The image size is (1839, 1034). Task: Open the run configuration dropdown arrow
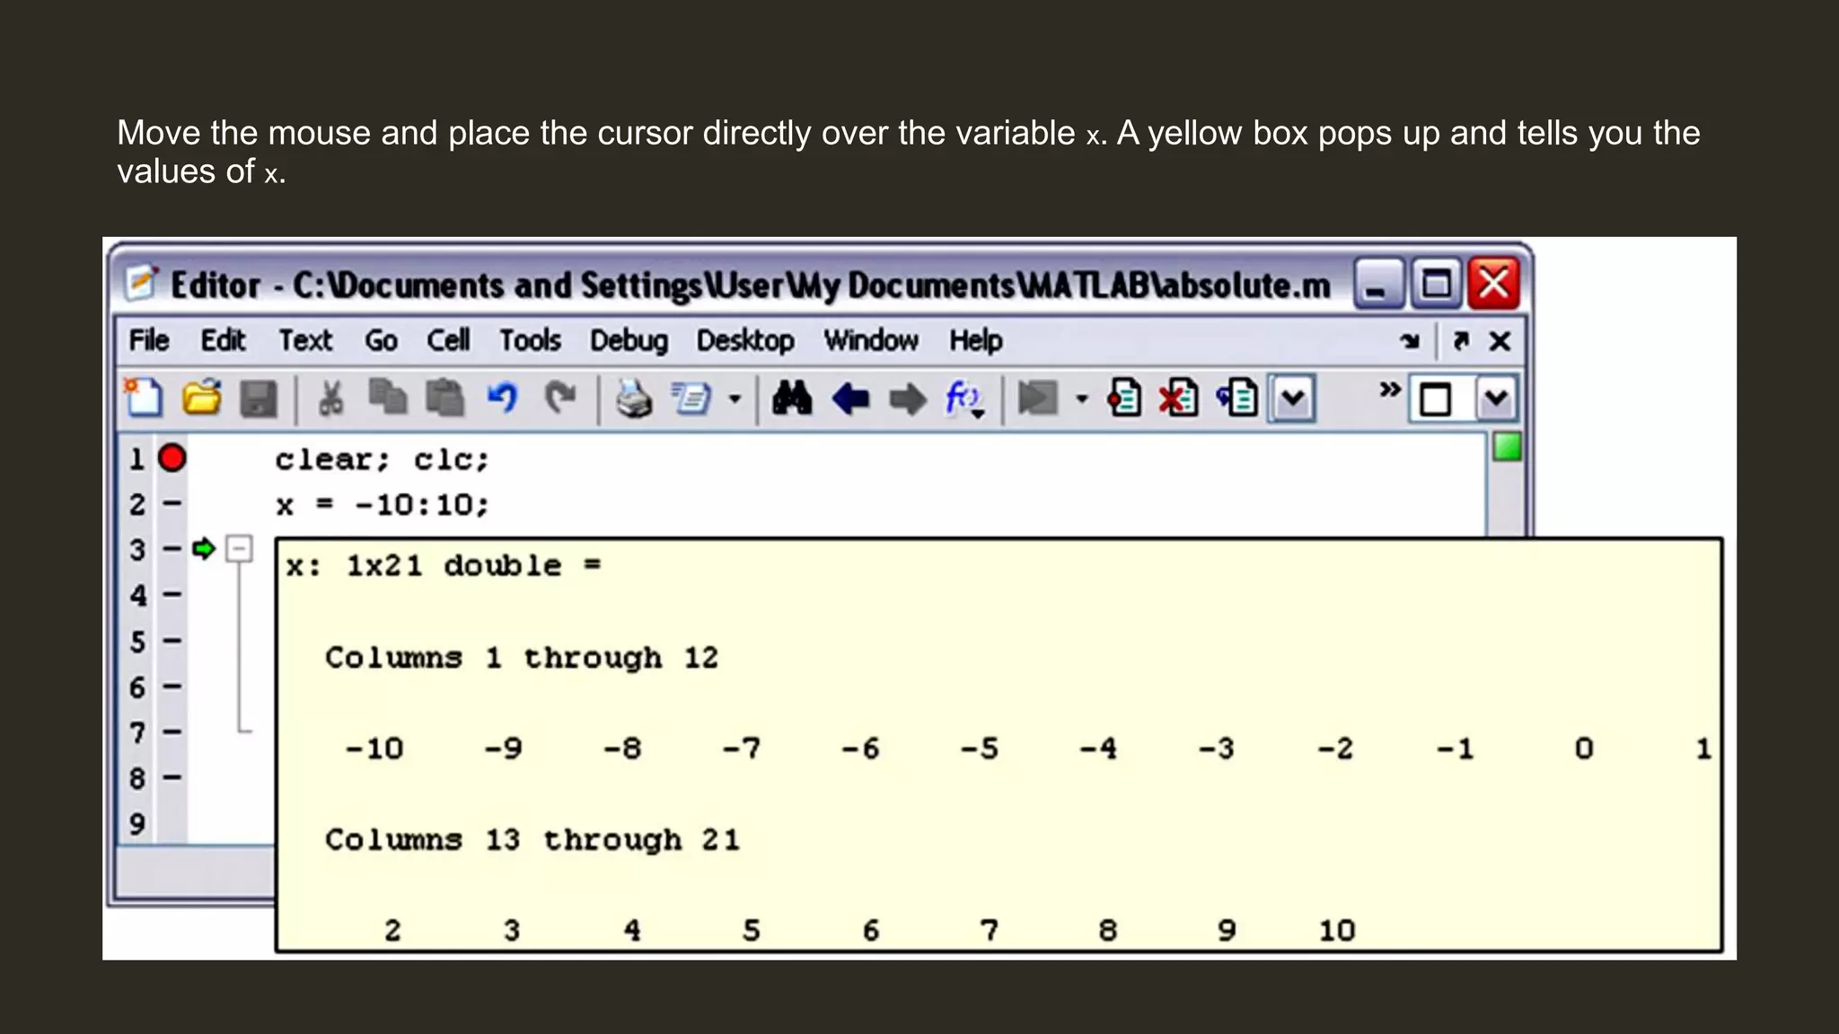tap(1082, 399)
